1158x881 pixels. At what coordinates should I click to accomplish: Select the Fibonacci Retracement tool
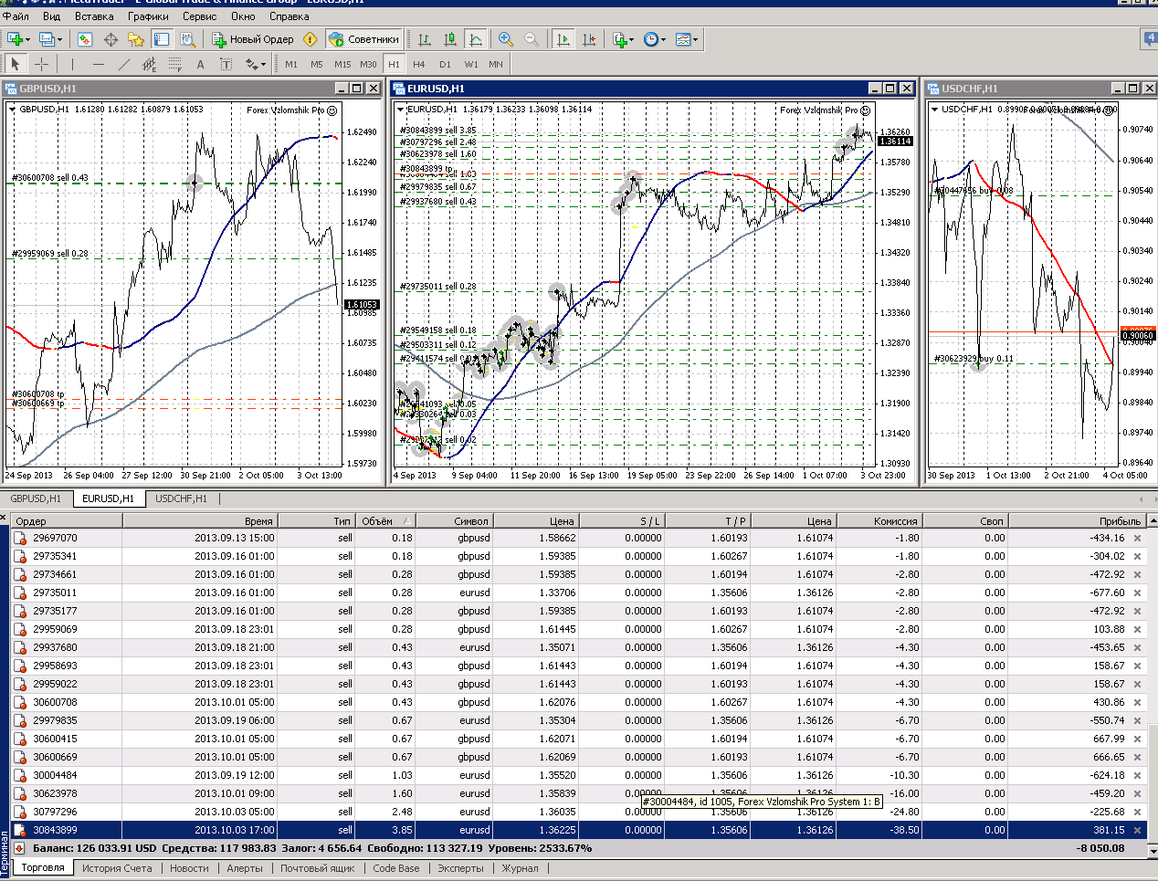click(x=174, y=64)
